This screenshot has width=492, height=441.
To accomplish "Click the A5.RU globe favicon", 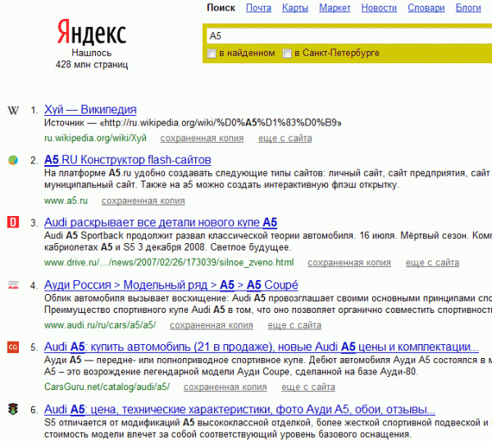I will click(x=13, y=160).
